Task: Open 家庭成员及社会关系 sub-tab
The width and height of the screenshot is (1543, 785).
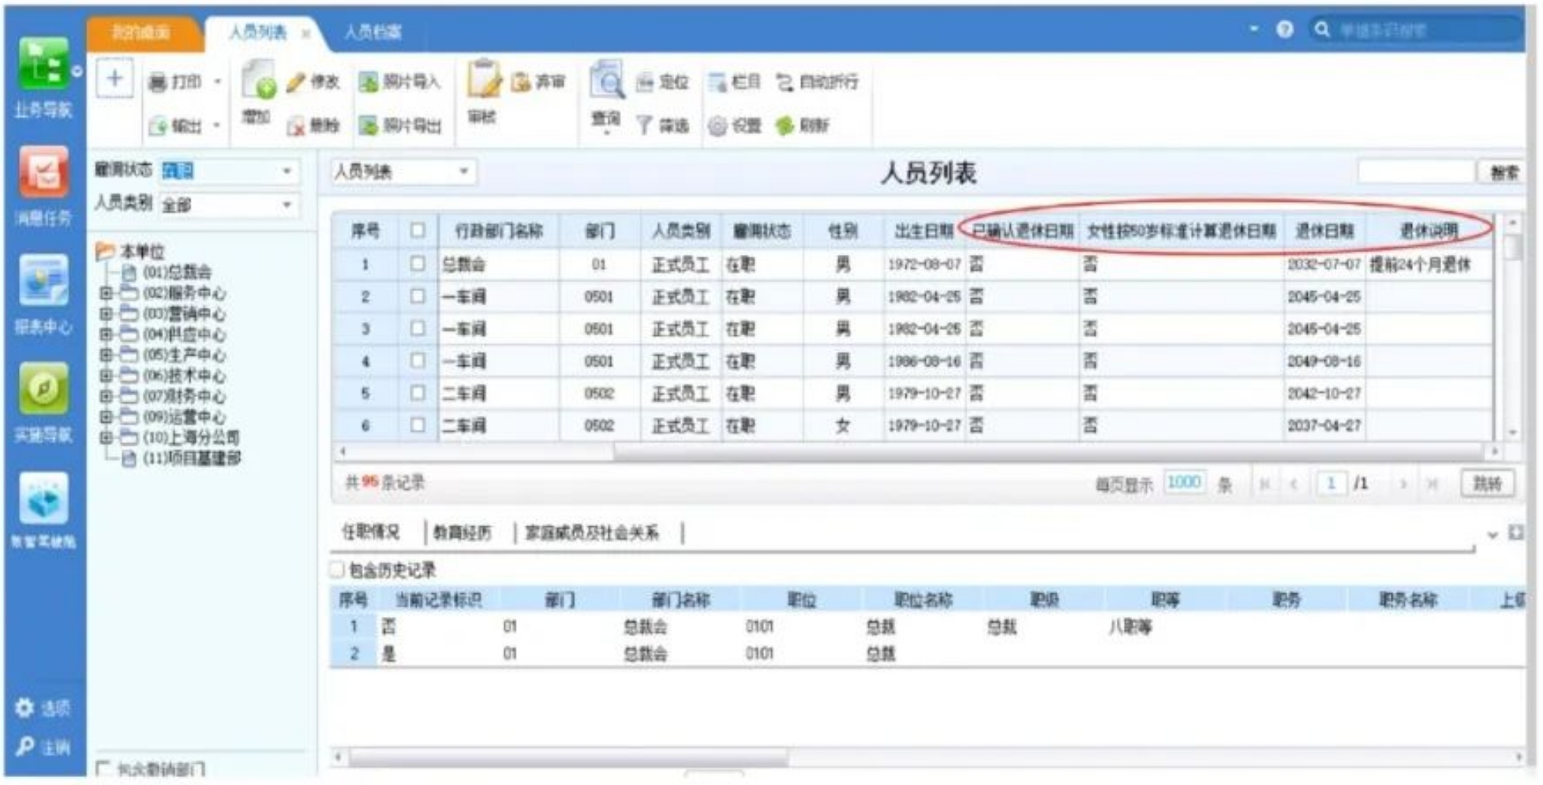Action: [x=592, y=533]
